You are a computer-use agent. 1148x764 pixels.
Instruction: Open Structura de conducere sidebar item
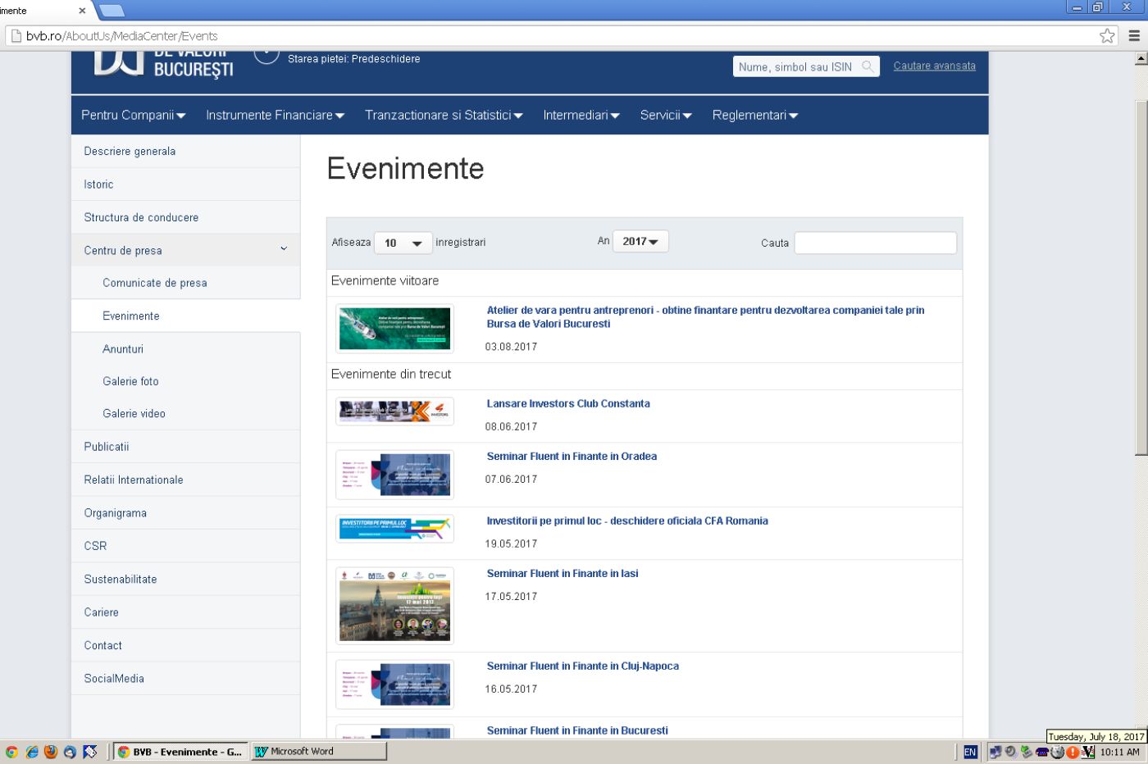click(x=185, y=217)
